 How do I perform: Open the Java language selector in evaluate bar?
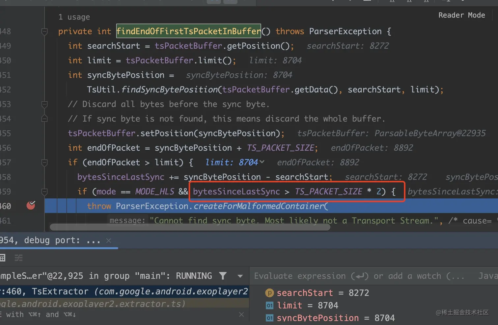(x=488, y=276)
